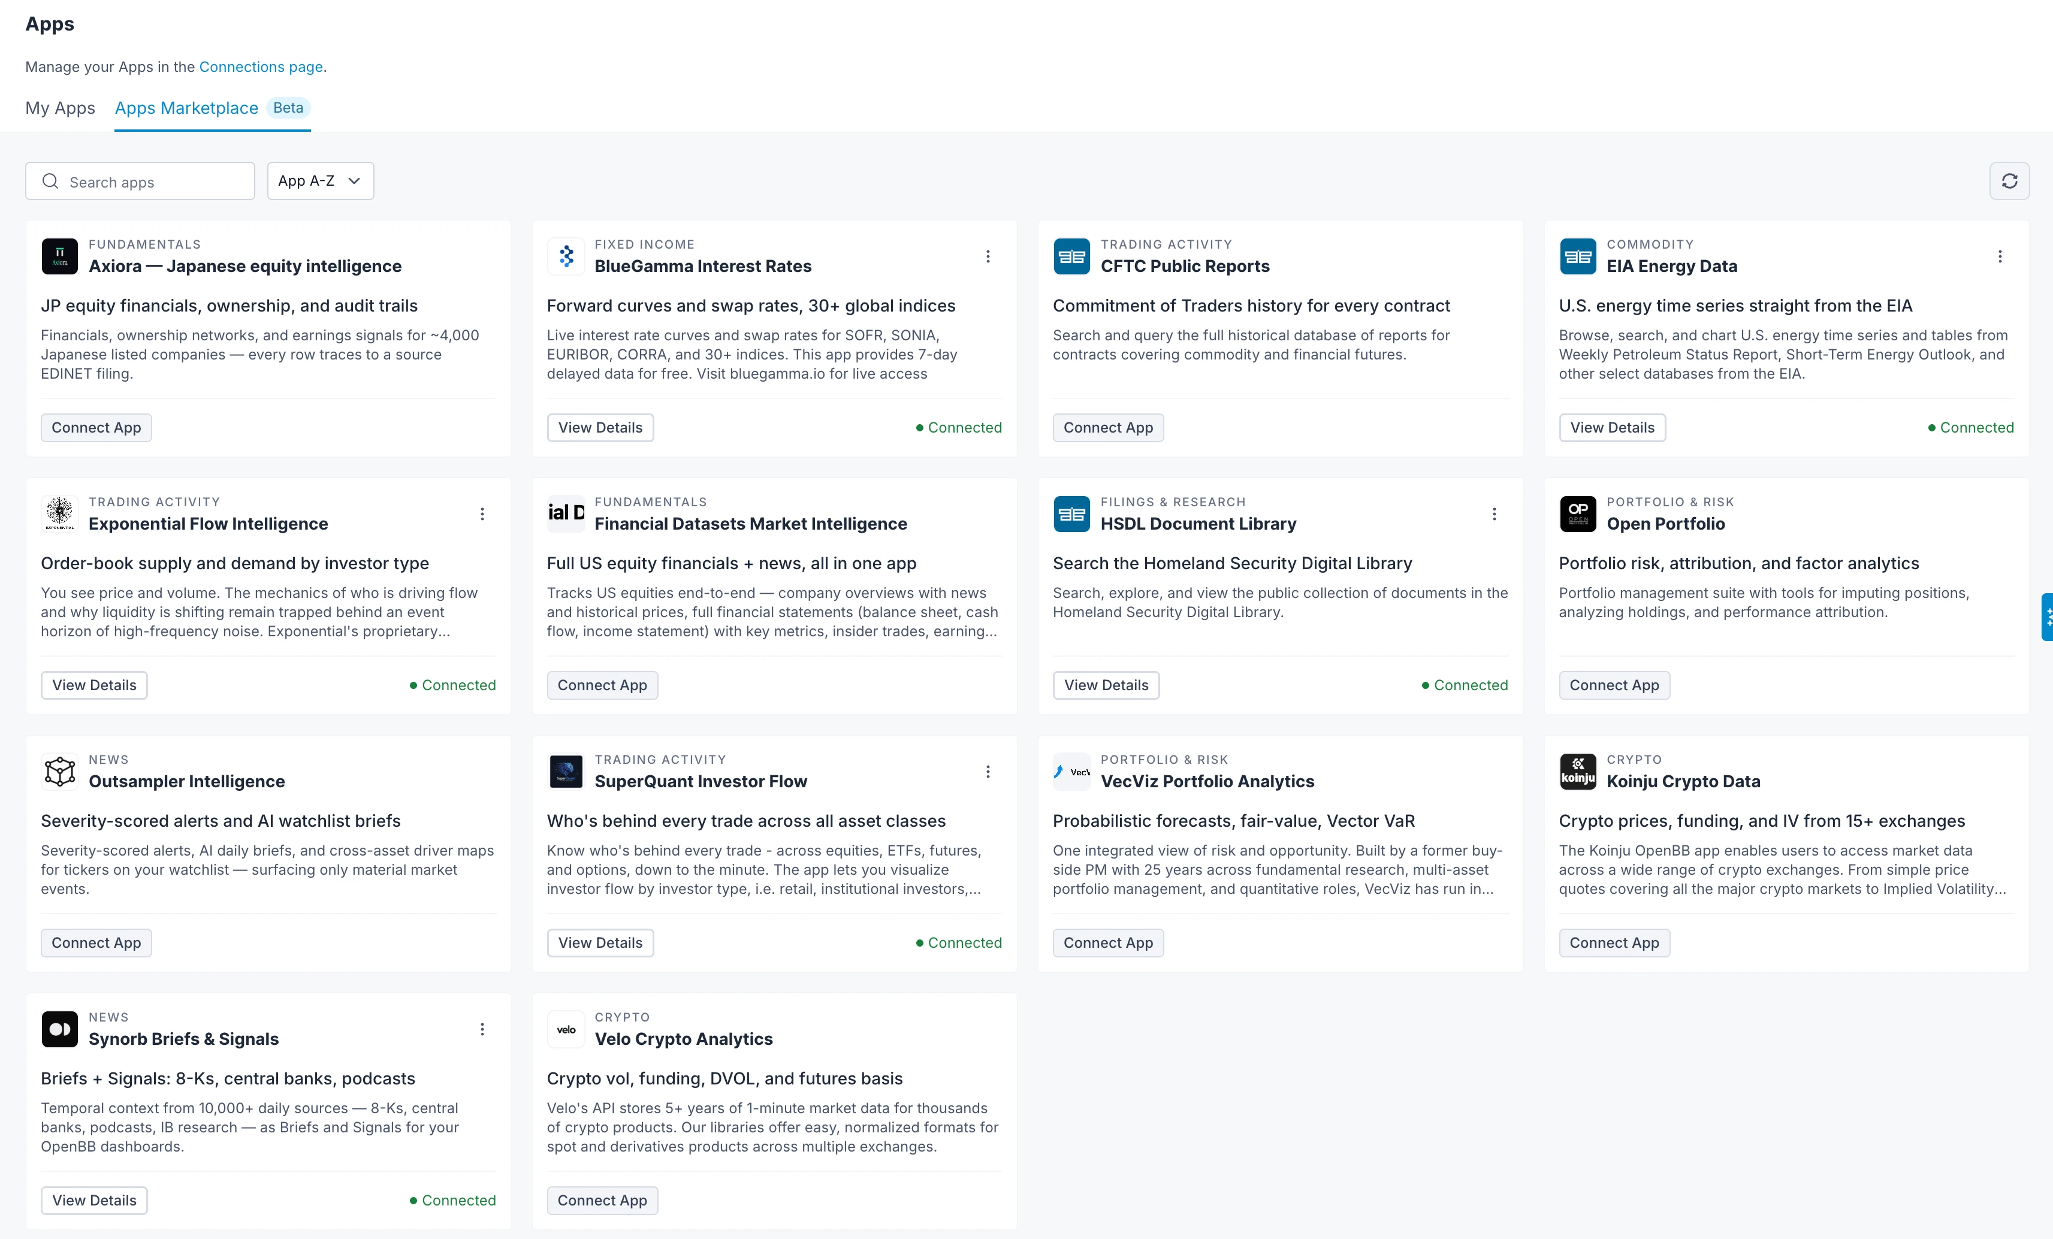Image resolution: width=2053 pixels, height=1239 pixels.
Task: Click the VecViz Portfolio Analytics logo
Action: [x=1071, y=770]
